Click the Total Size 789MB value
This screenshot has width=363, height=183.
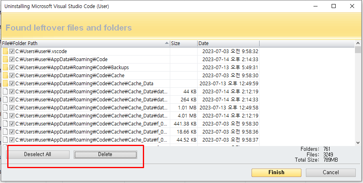coord(330,160)
